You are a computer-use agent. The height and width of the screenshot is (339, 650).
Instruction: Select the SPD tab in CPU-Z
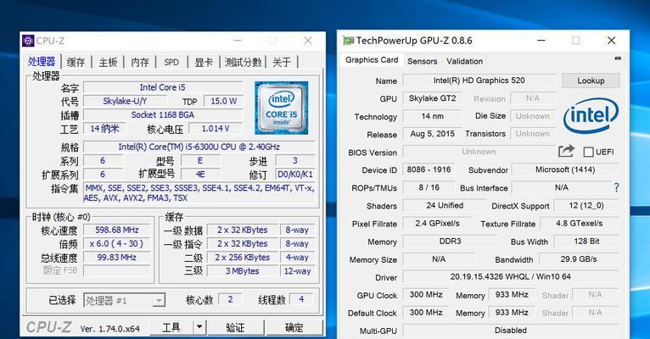171,62
